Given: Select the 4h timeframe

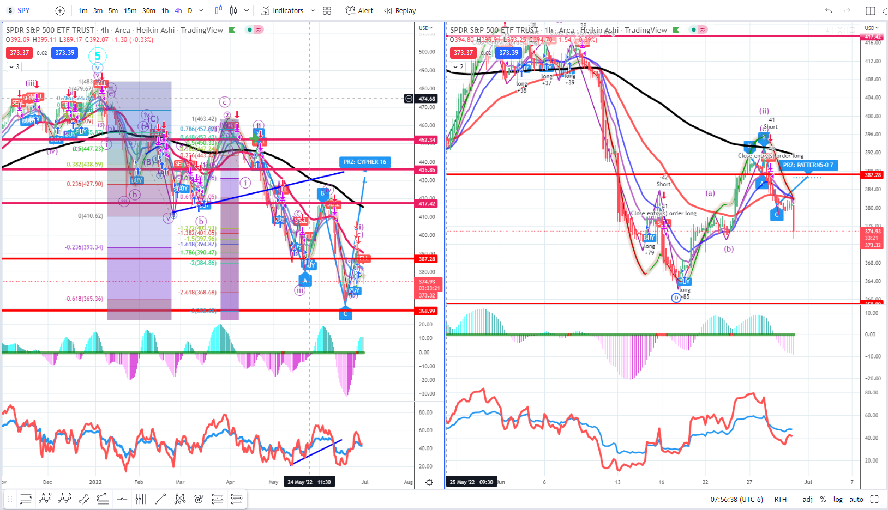Looking at the screenshot, I should [178, 10].
